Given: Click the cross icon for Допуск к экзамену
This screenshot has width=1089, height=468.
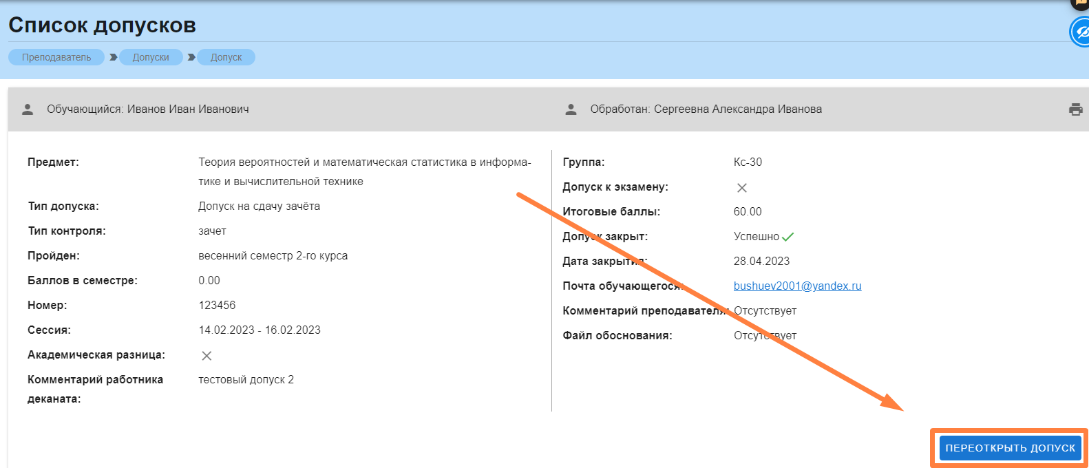Looking at the screenshot, I should pyautogui.click(x=742, y=188).
